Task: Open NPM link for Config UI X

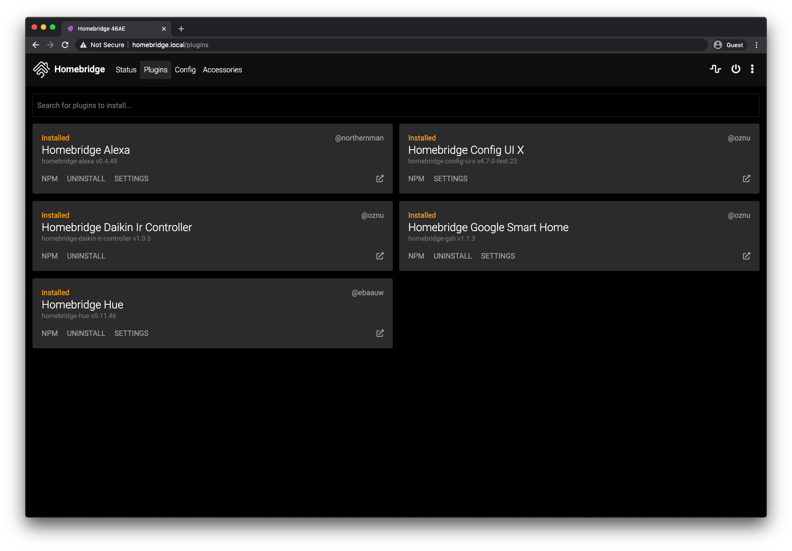Action: click(416, 178)
